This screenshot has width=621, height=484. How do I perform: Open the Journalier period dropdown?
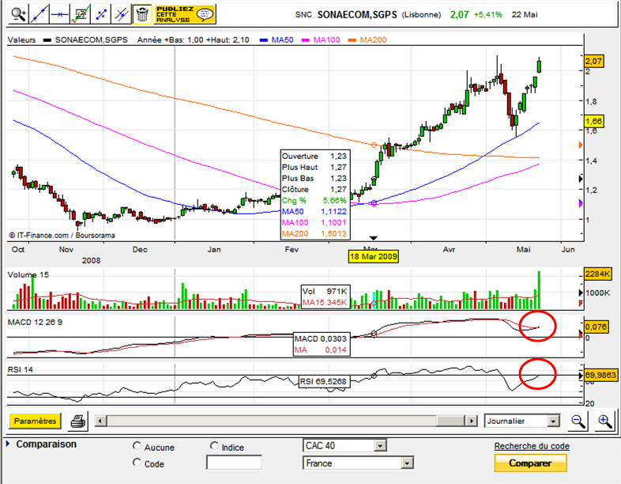tap(553, 421)
